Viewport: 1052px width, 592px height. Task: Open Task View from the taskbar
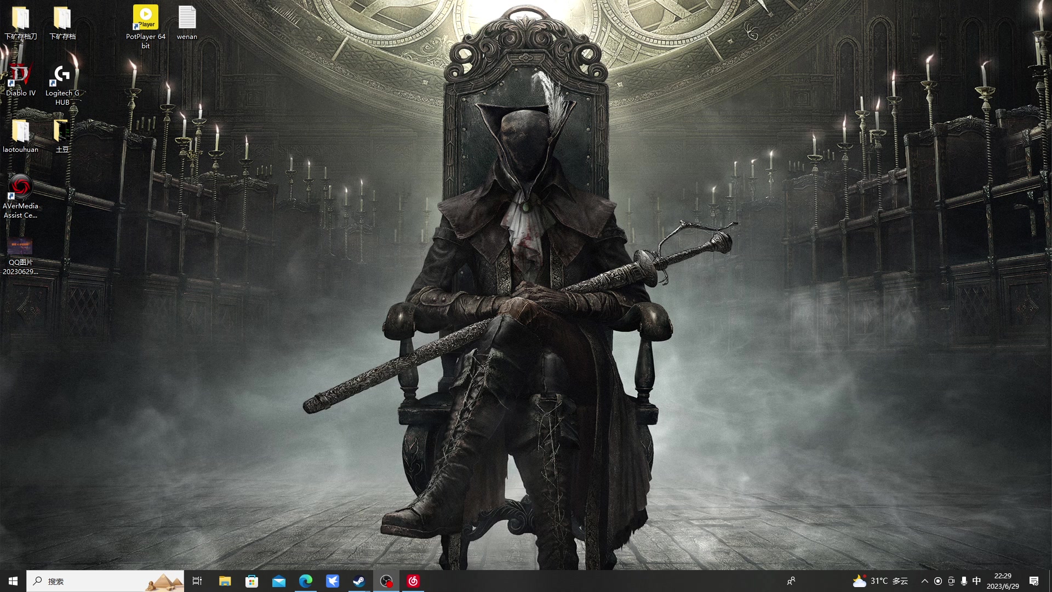[x=197, y=581]
